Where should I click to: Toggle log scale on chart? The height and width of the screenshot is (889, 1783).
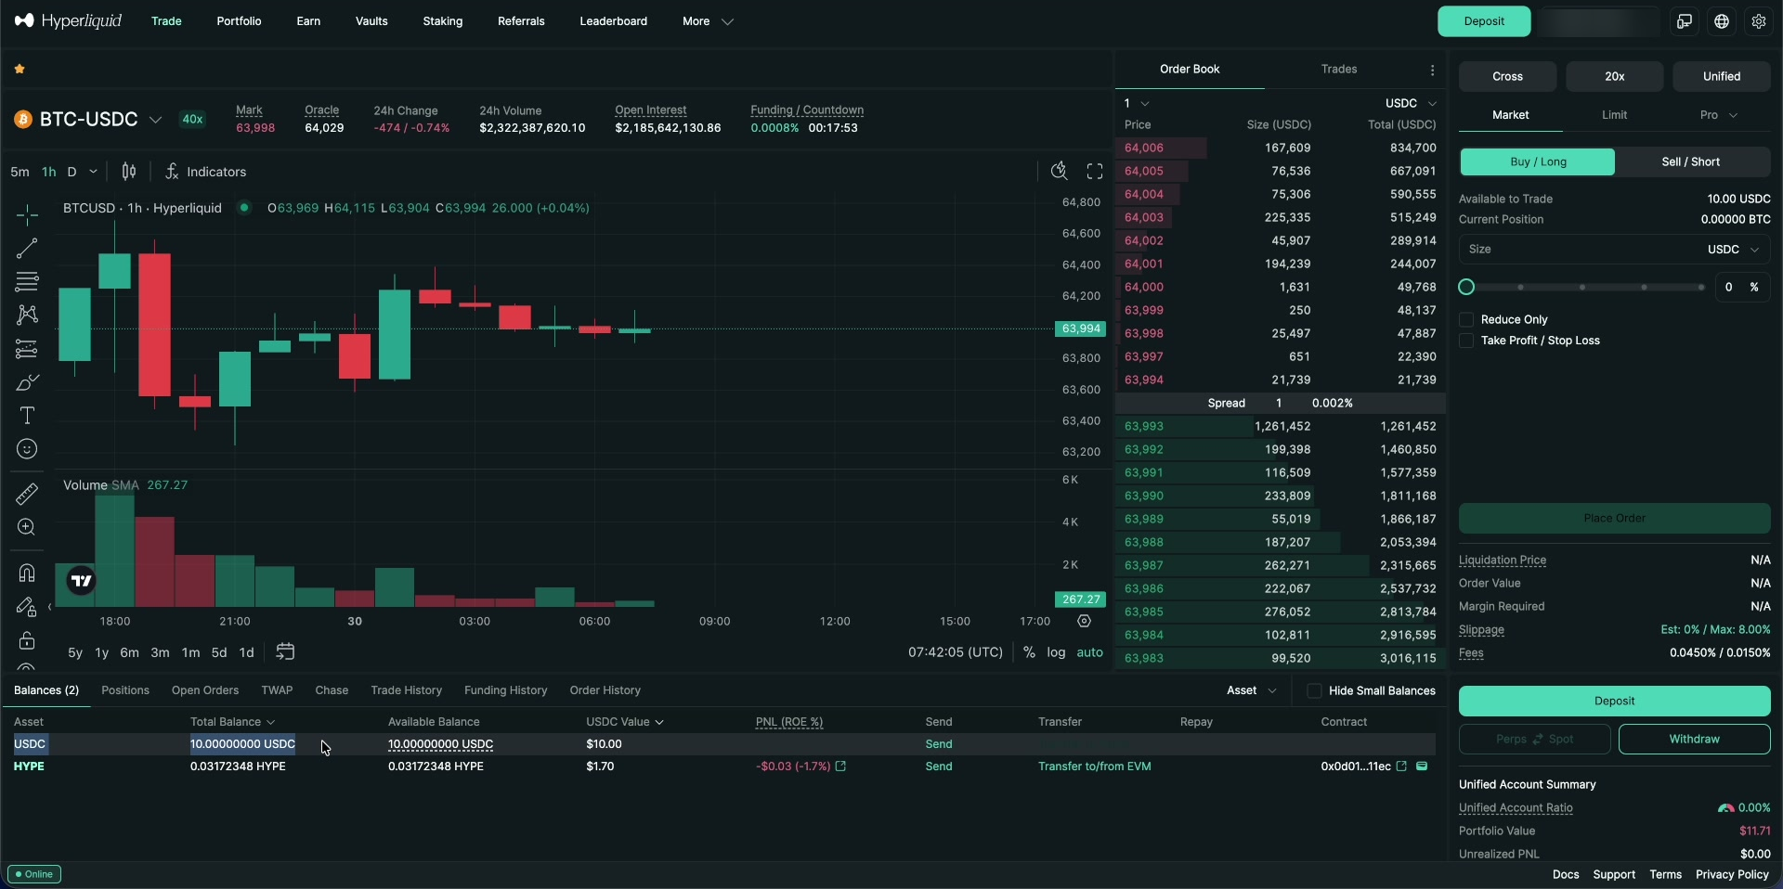click(1056, 652)
